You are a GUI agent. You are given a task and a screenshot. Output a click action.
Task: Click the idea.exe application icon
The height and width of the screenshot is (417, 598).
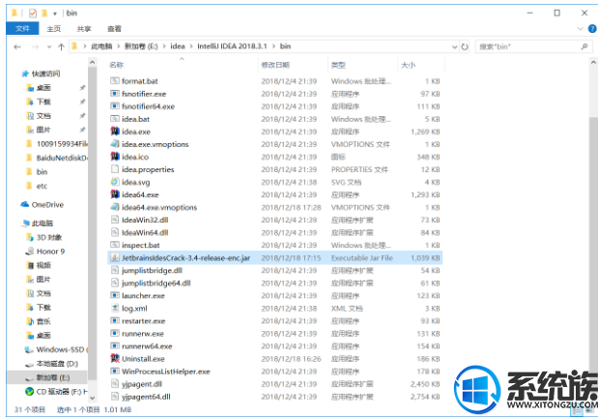coord(115,132)
